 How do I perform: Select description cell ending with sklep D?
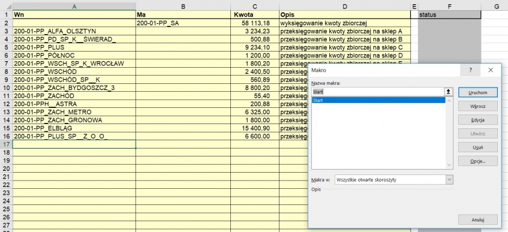click(x=345, y=55)
